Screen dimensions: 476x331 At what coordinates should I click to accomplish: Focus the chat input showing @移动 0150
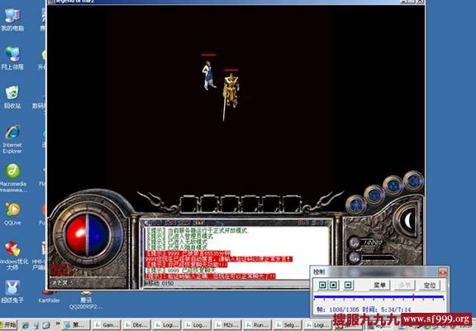(226, 283)
